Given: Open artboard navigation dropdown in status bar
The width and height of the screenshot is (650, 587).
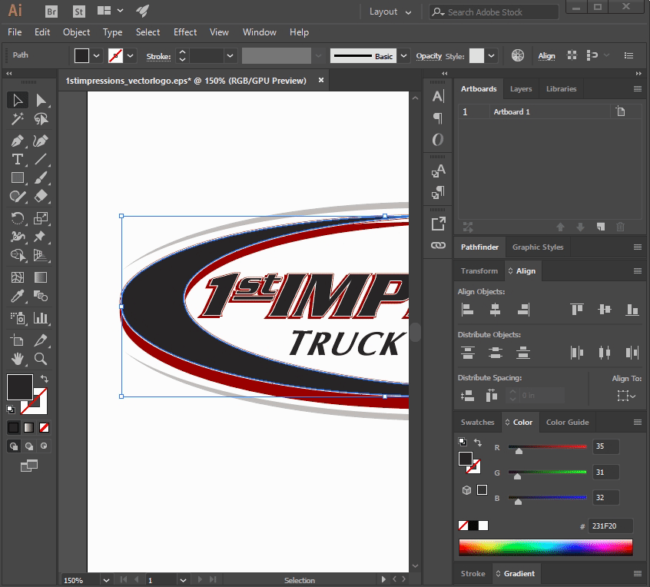Looking at the screenshot, I should pyautogui.click(x=183, y=580).
